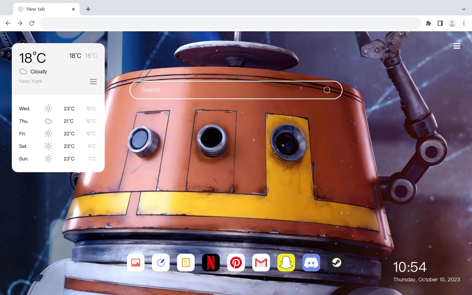Viewport: 472px width, 295px height.
Task: Open the Netflix shortcut
Action: [211, 263]
